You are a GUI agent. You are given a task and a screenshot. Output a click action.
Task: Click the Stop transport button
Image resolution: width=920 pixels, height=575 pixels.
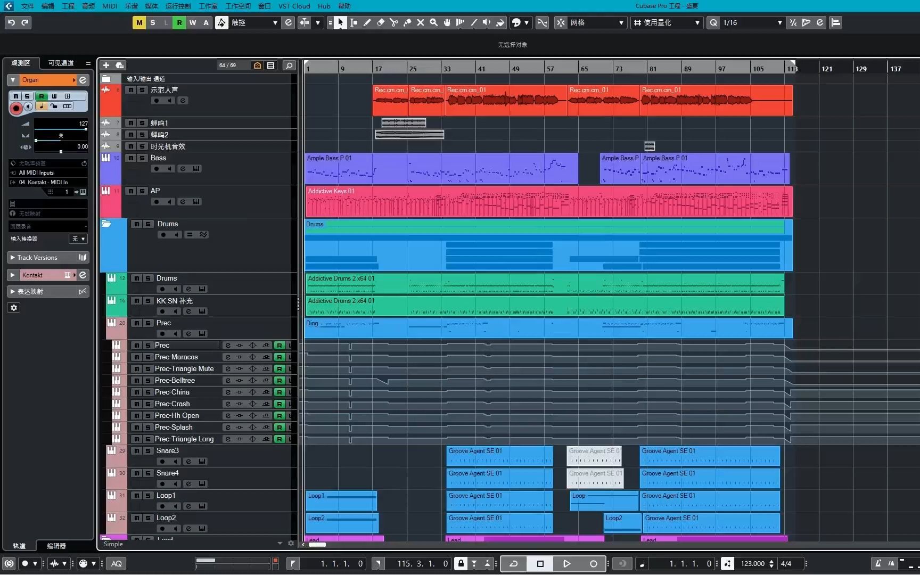(x=540, y=563)
